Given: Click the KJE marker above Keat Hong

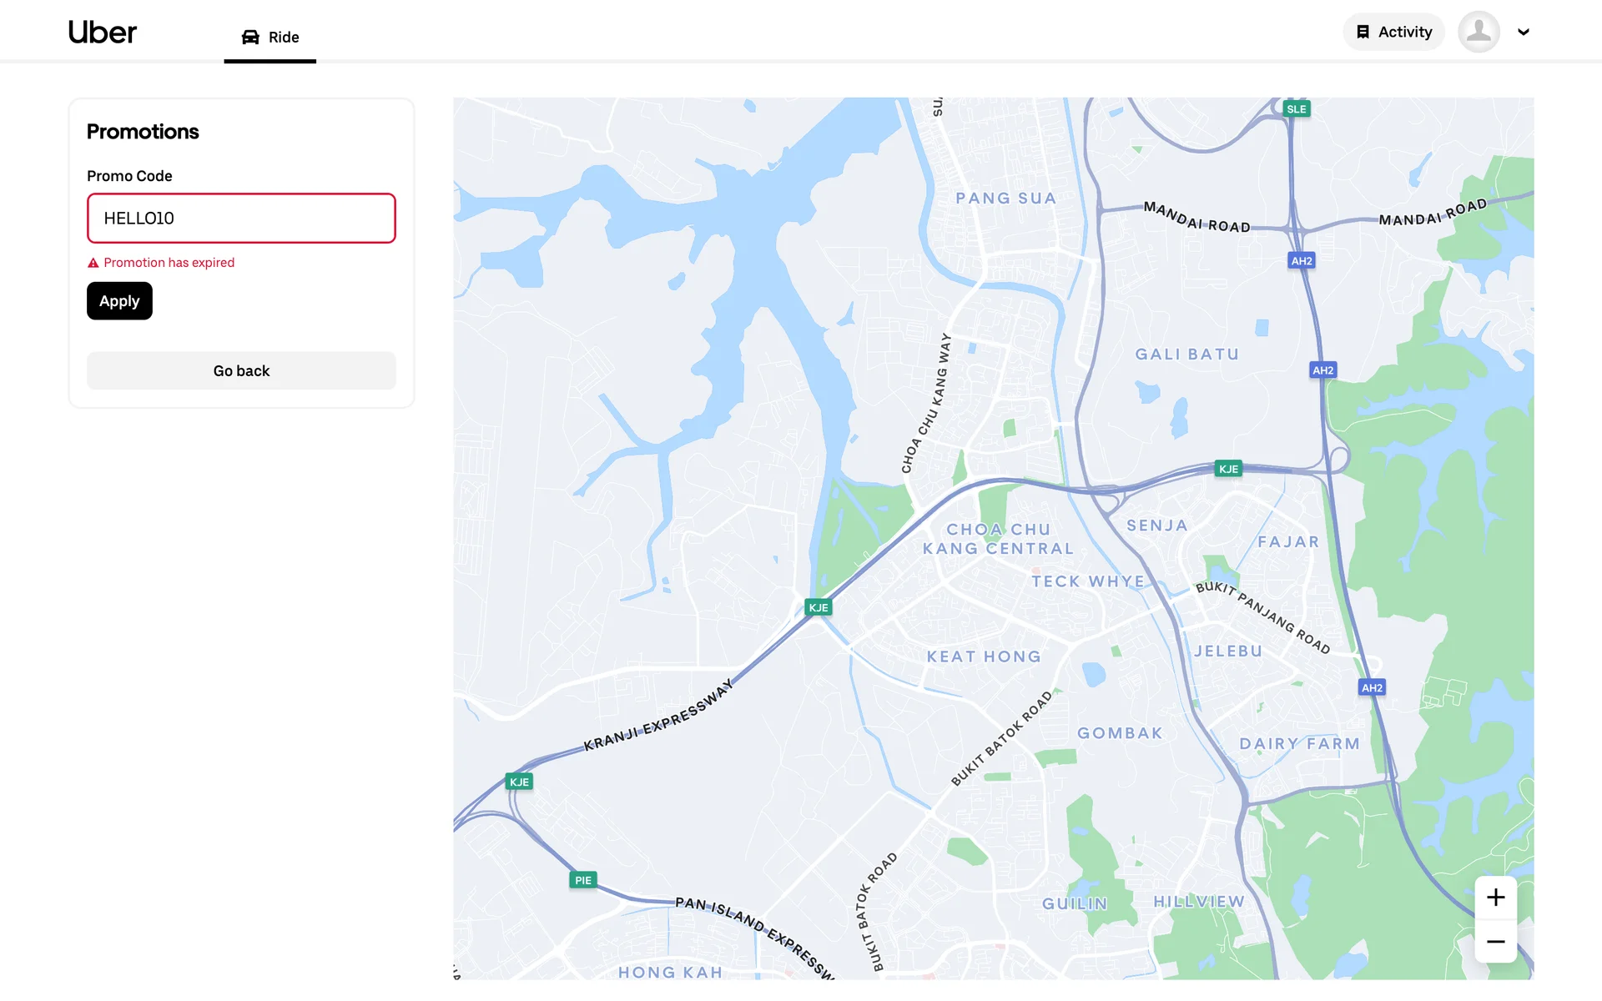Looking at the screenshot, I should (x=819, y=607).
